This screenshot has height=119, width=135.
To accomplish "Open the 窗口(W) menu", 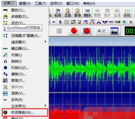I will 72,3.
